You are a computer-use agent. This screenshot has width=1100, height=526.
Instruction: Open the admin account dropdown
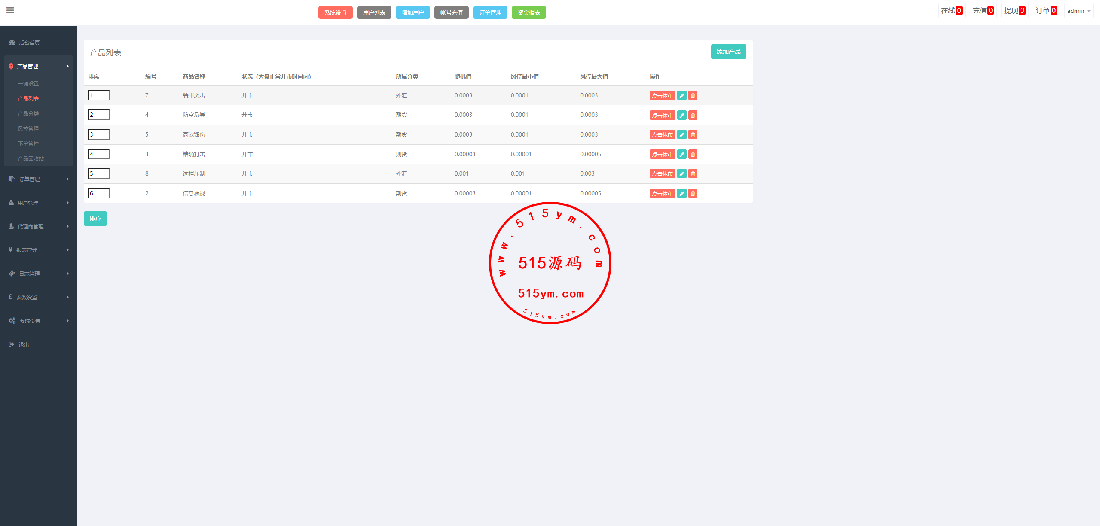coord(1079,11)
